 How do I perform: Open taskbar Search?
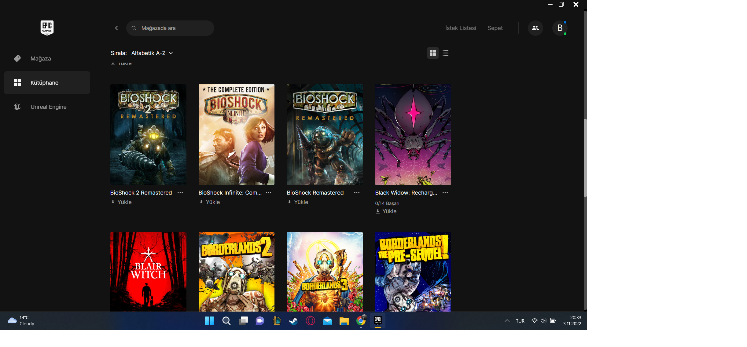(226, 321)
